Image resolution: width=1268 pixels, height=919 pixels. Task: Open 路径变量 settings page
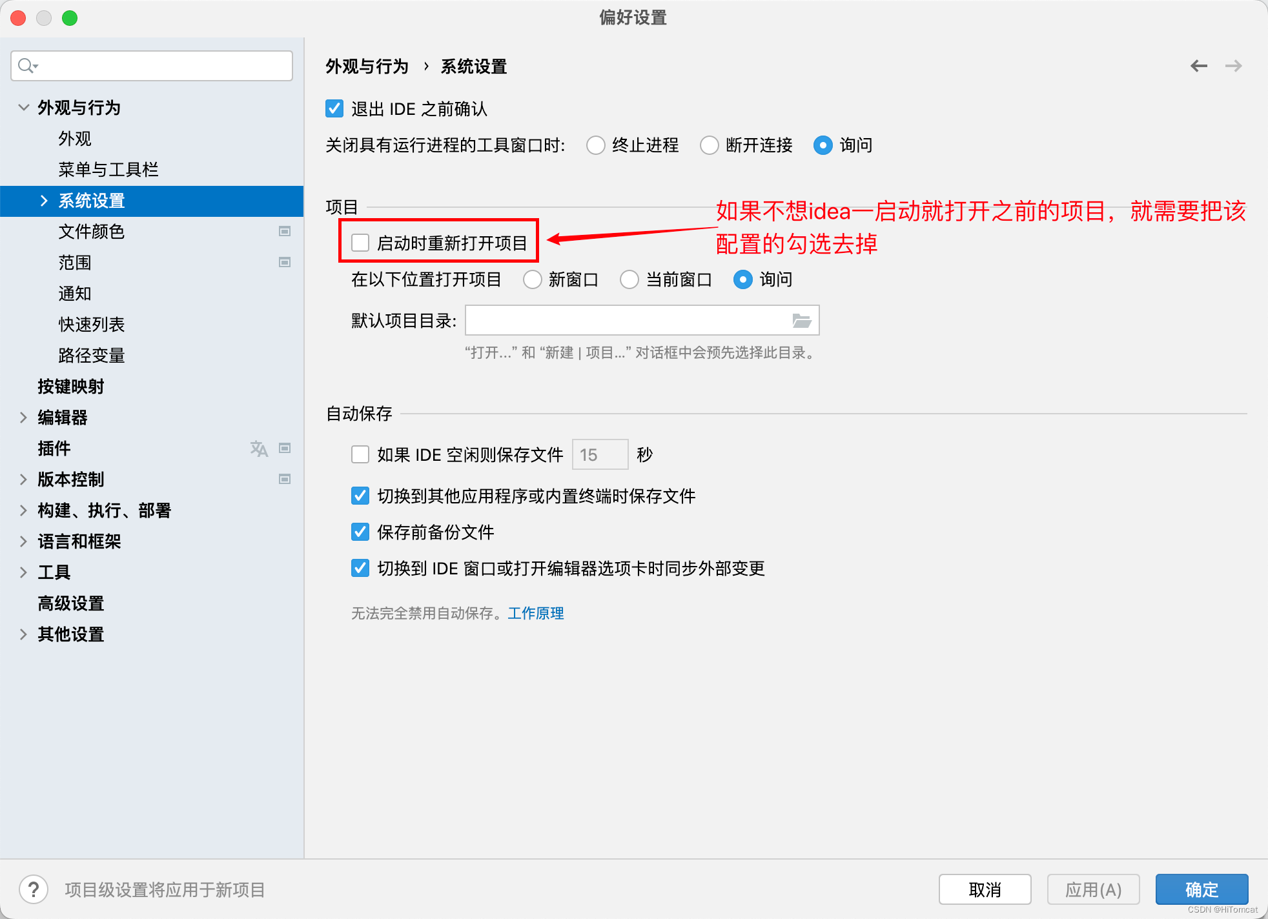click(x=92, y=356)
